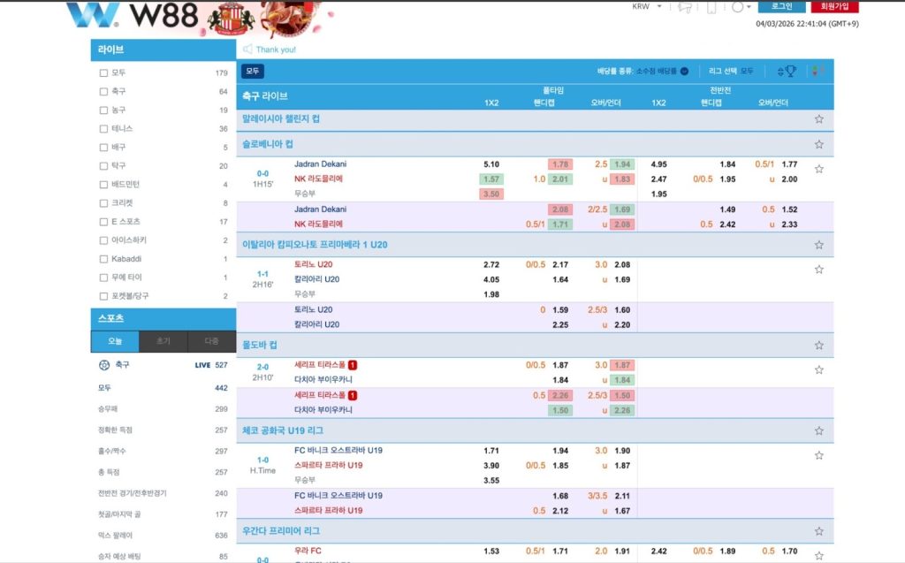
Task: Check the 크리켓 live checkbox
Action: (104, 202)
